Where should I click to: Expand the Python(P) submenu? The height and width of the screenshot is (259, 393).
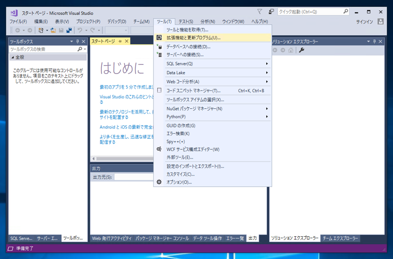pos(267,117)
